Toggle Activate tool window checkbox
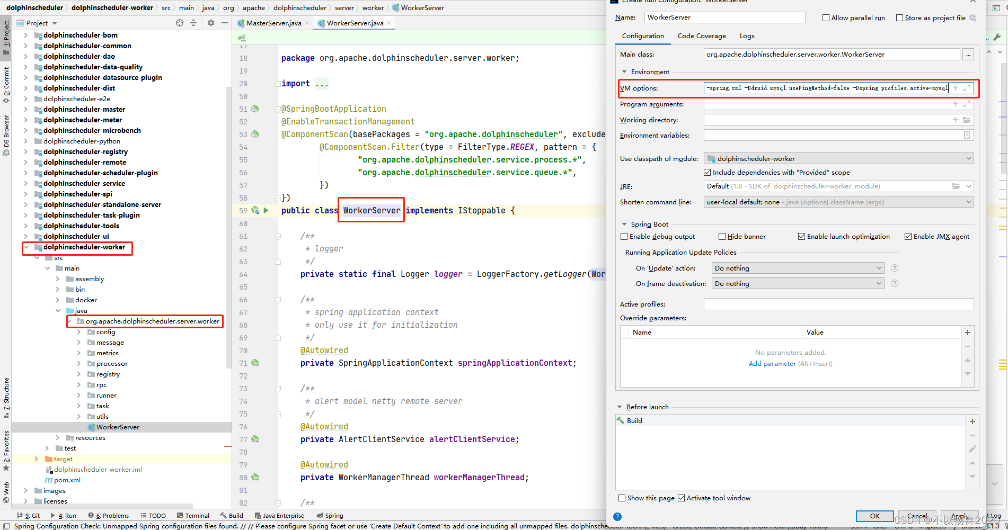The height and width of the screenshot is (530, 1008). 681,498
